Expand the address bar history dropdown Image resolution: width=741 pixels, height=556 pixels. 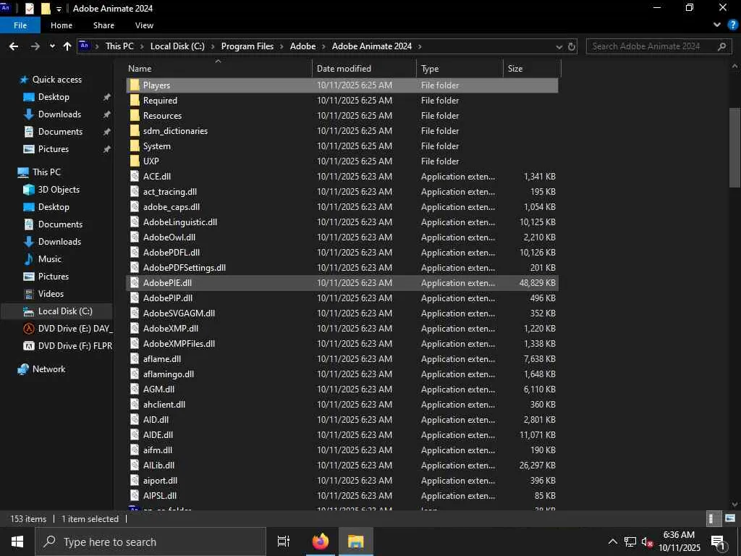click(559, 47)
